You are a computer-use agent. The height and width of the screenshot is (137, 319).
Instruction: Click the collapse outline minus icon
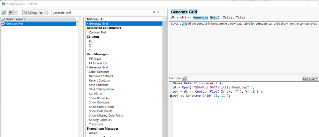pos(3,12)
